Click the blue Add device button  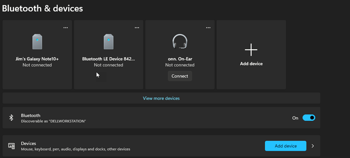point(285,146)
